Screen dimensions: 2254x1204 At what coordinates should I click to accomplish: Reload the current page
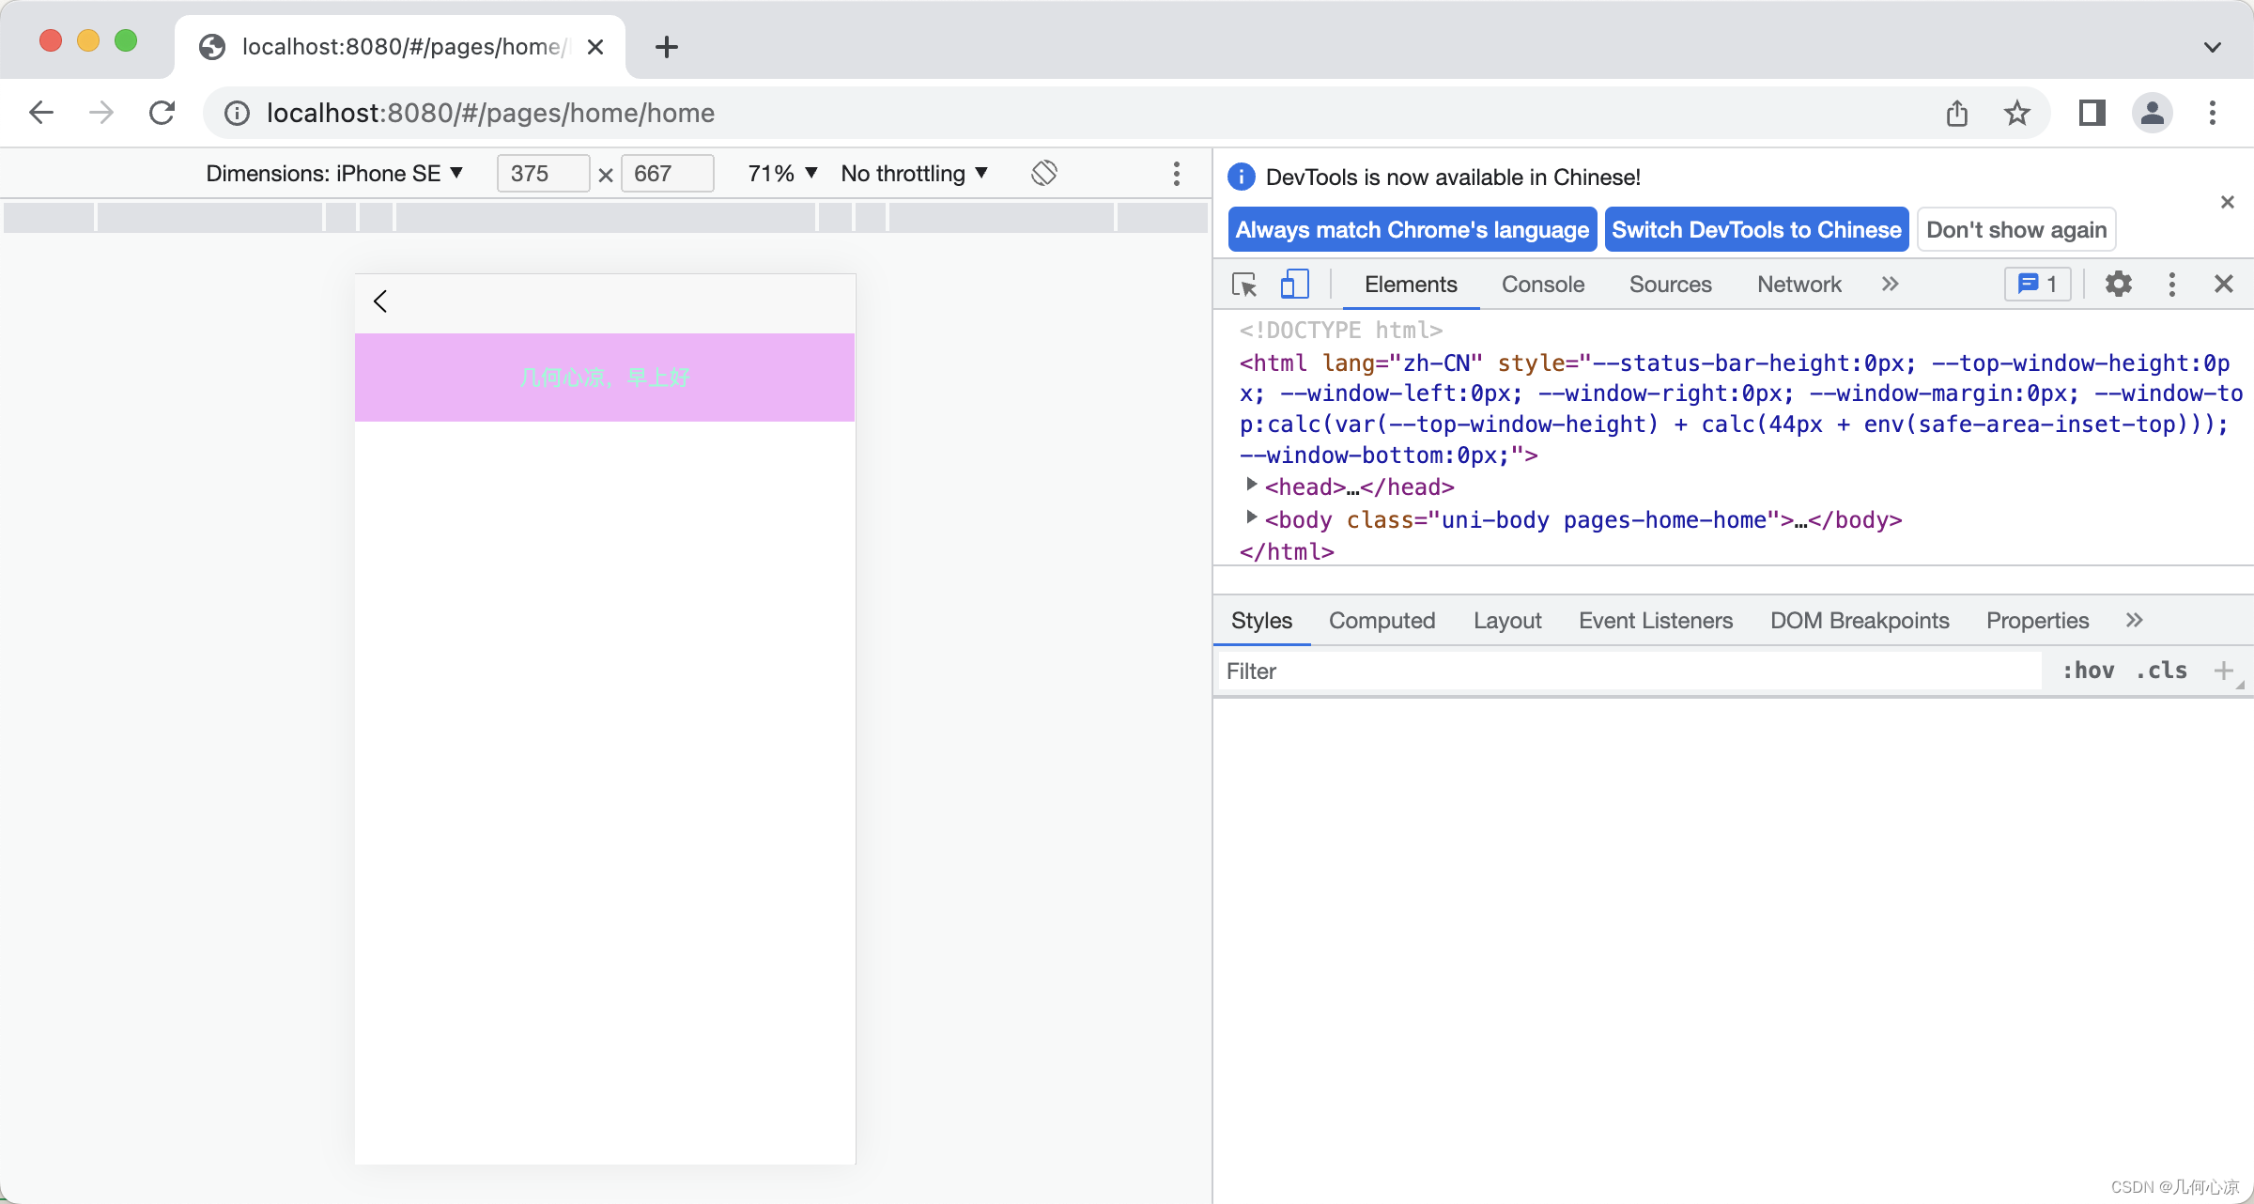pos(162,113)
